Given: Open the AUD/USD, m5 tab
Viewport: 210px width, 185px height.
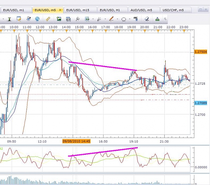Looking at the screenshot, I should point(144,10).
